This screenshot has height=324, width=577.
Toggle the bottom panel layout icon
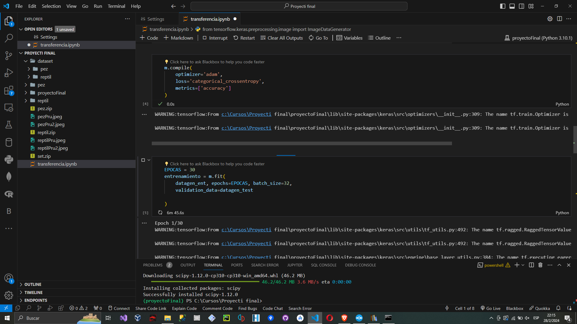click(x=512, y=6)
